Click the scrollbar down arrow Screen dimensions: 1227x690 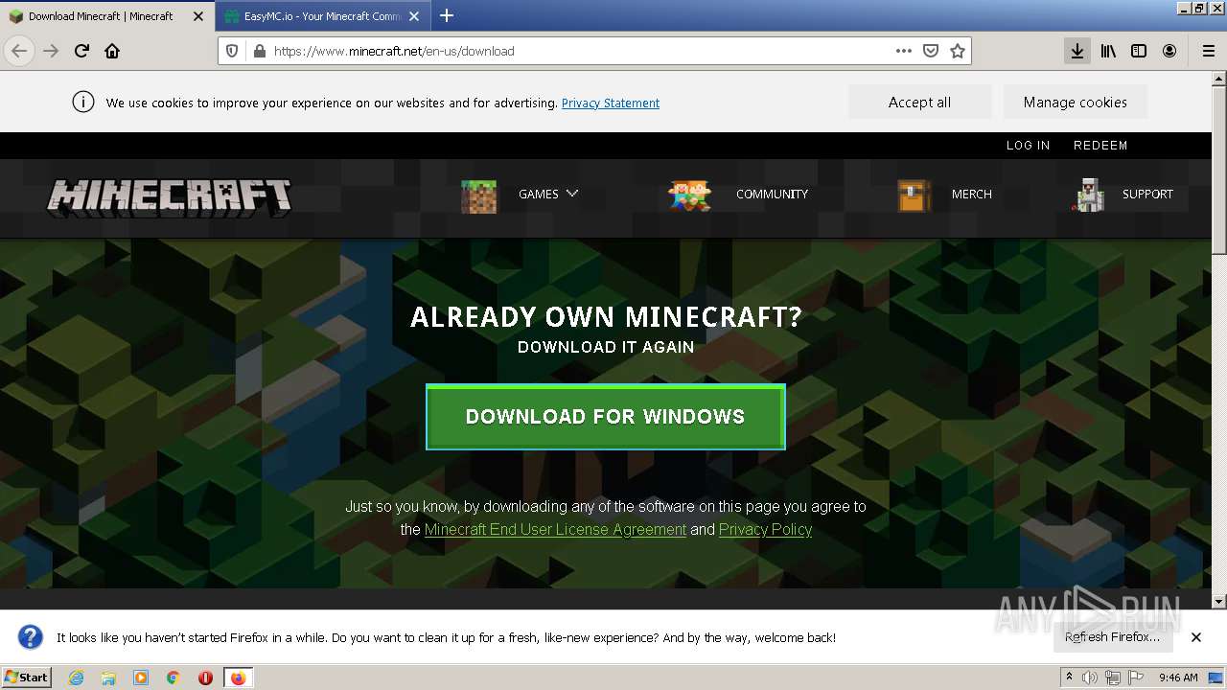point(1218,601)
